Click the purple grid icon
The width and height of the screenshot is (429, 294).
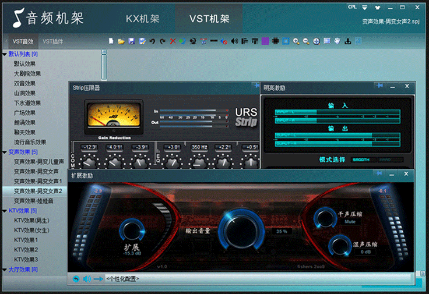(265, 41)
